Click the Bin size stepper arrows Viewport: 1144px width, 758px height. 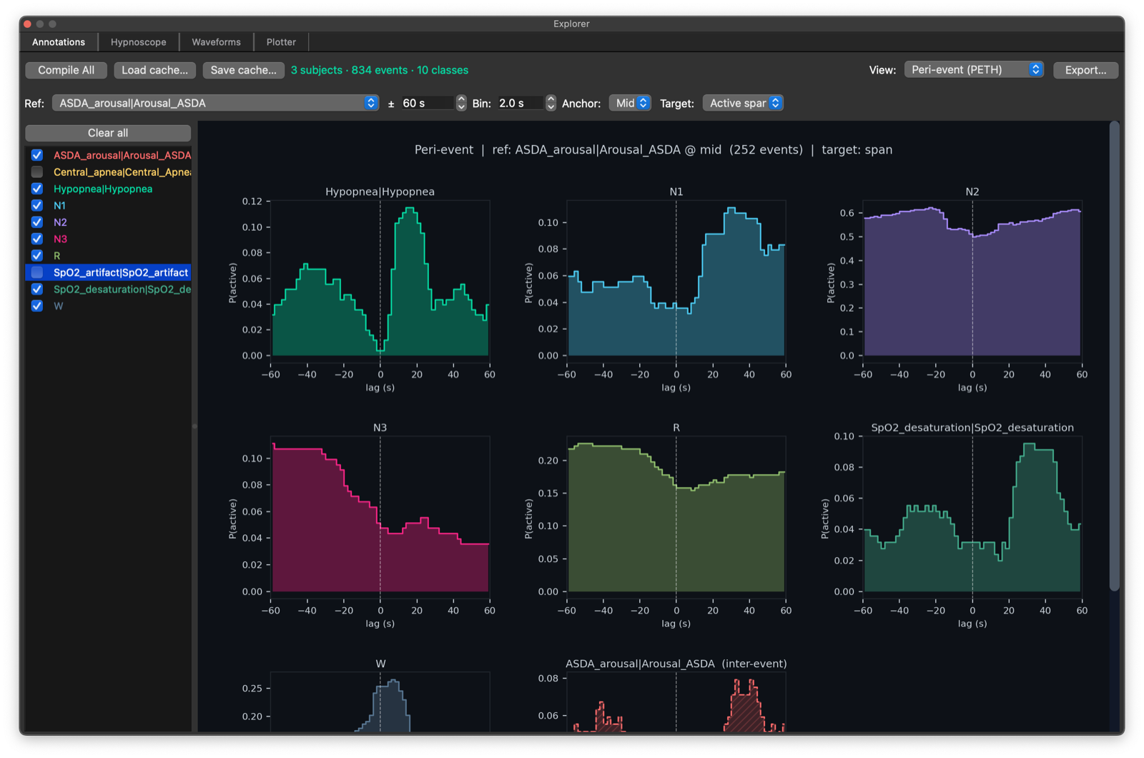click(551, 103)
